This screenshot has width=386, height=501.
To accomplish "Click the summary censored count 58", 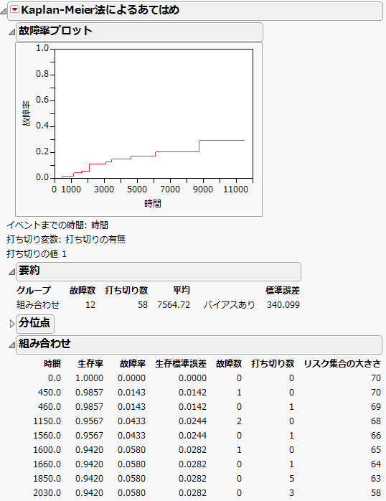I will point(143,304).
